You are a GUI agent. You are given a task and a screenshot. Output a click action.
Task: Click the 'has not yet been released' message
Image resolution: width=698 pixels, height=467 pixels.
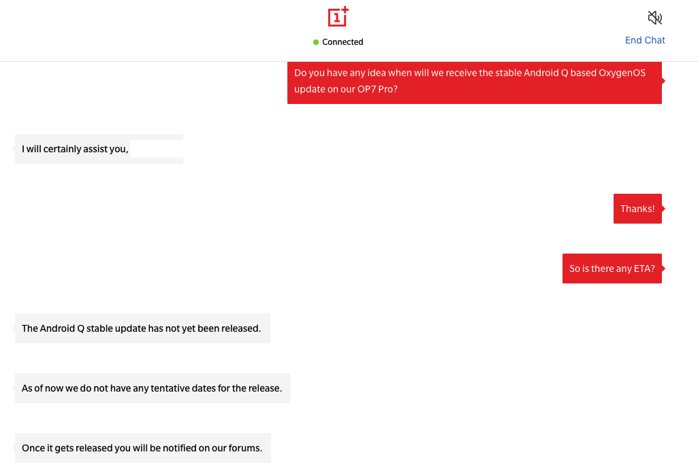click(x=142, y=328)
